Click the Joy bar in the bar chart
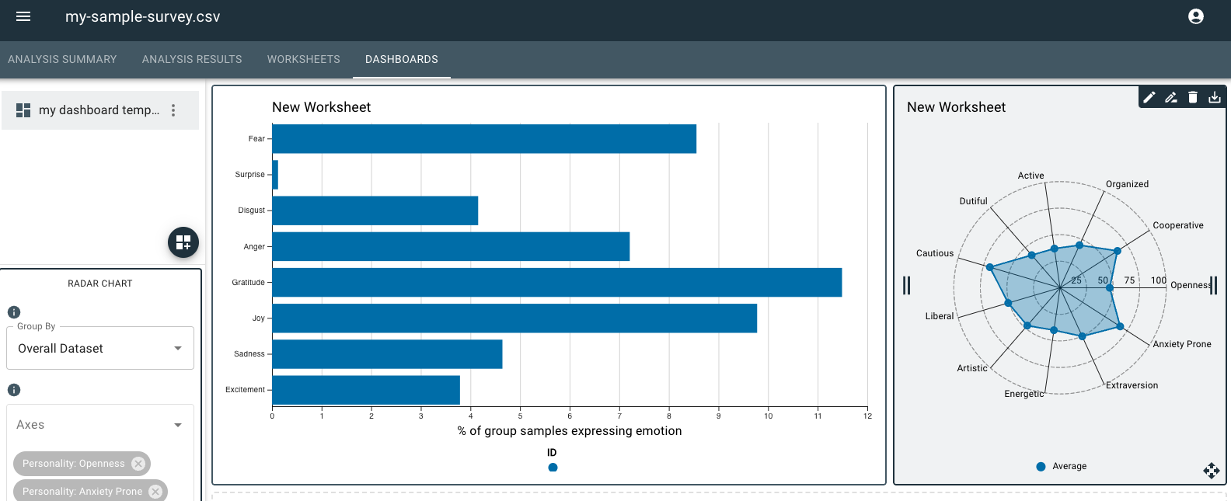 (x=514, y=318)
